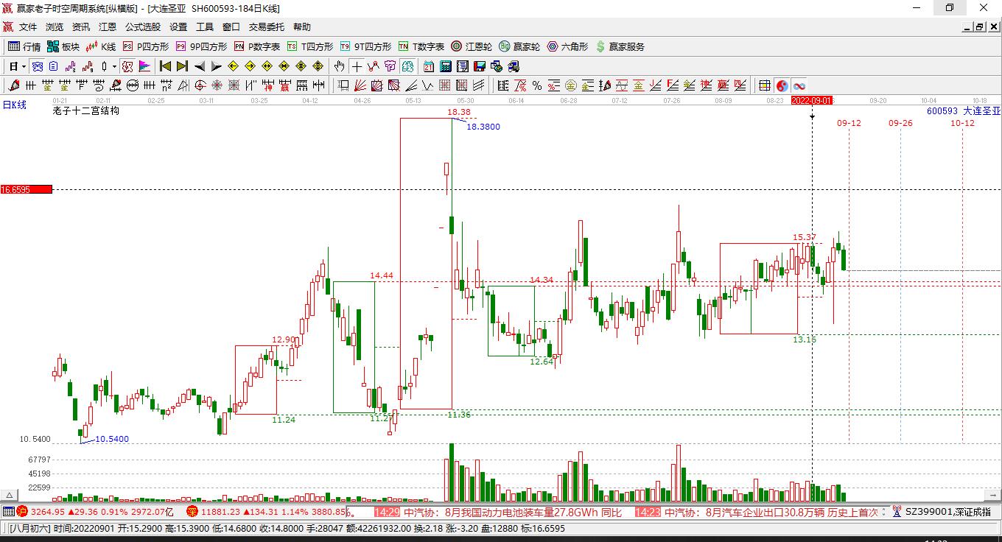
Task: Open the calendar icon with 21
Action: [428, 66]
